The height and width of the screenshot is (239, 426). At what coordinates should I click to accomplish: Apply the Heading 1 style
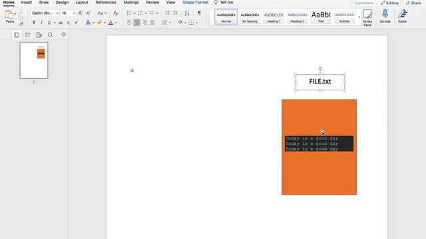point(274,17)
